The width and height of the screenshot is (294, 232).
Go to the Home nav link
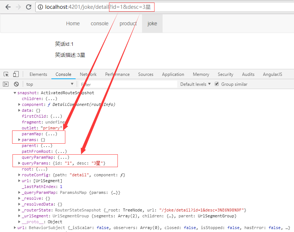pyautogui.click(x=73, y=23)
